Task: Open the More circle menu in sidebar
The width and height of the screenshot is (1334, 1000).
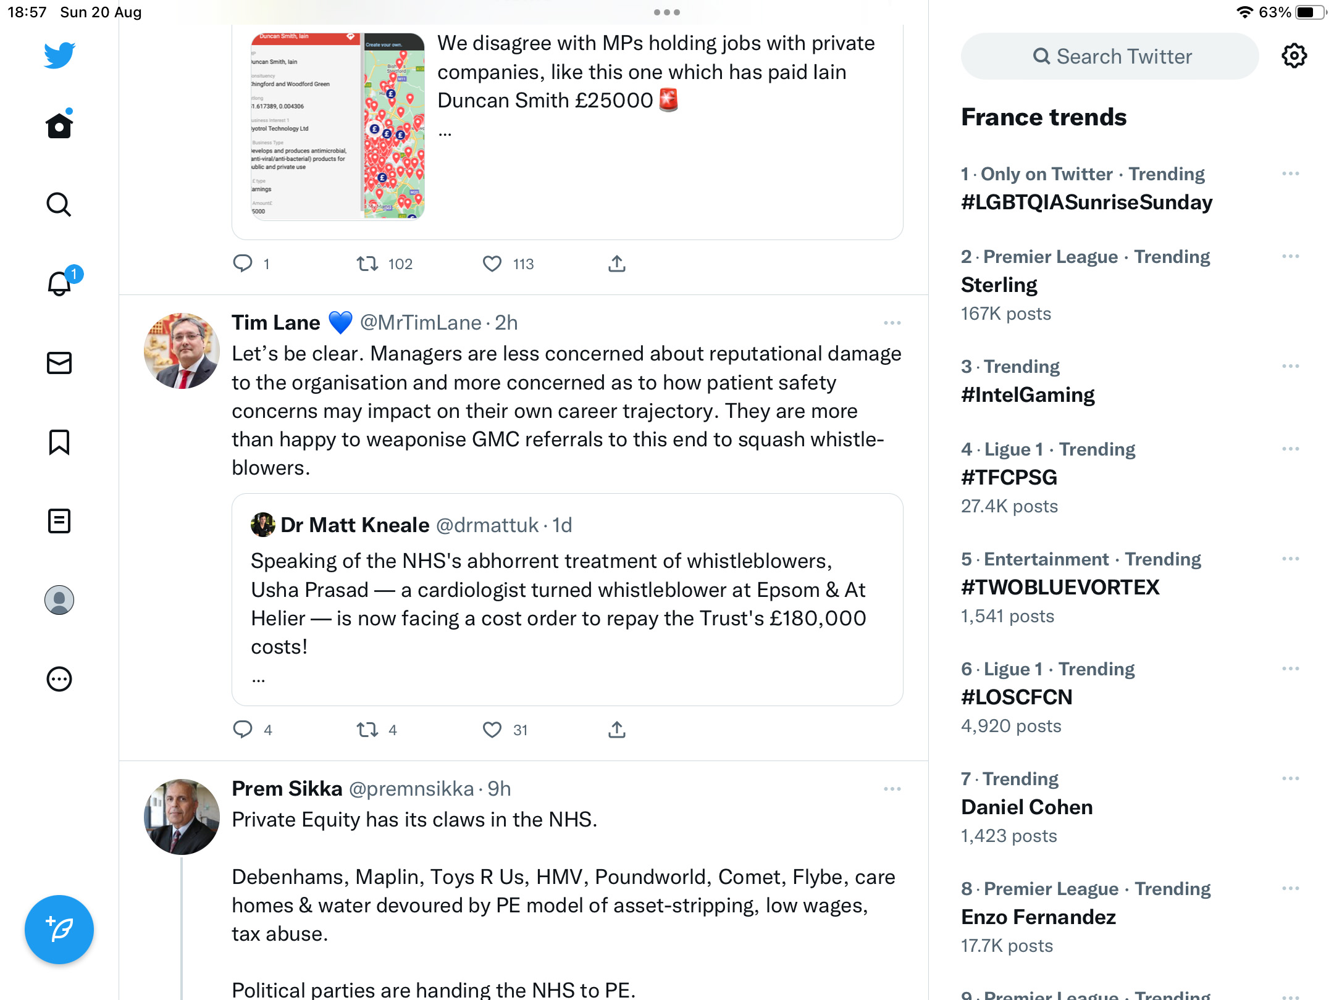Action: point(59,679)
